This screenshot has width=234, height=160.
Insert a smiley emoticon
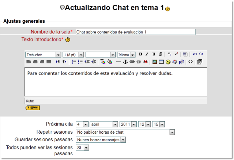(x=168, y=62)
